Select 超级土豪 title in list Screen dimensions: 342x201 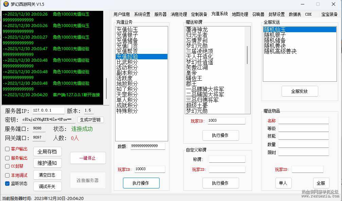215,105
